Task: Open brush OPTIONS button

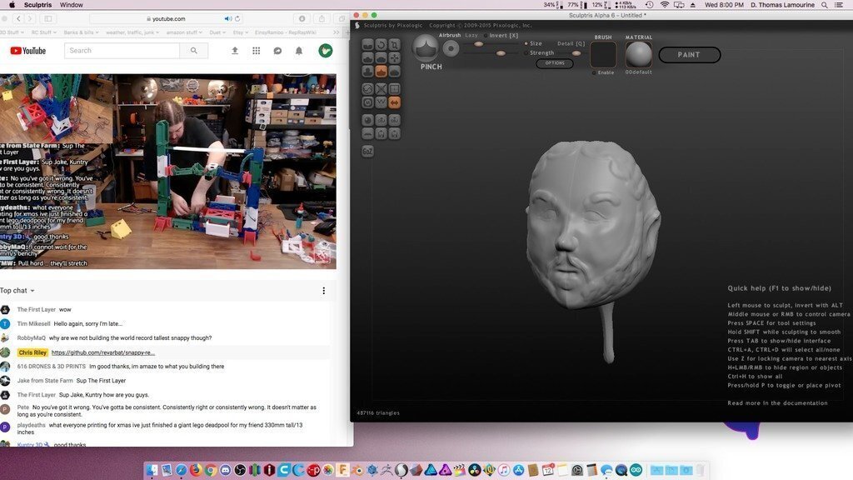Action: click(555, 63)
